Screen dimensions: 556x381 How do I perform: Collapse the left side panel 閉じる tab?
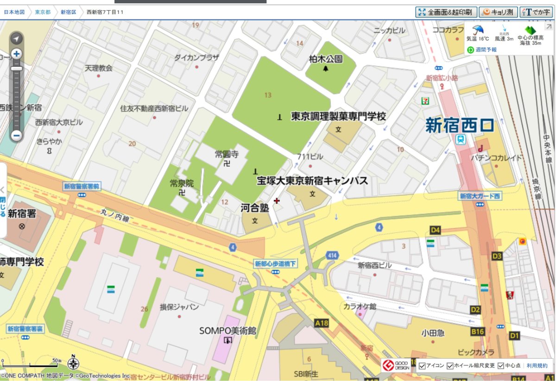pos(3,200)
